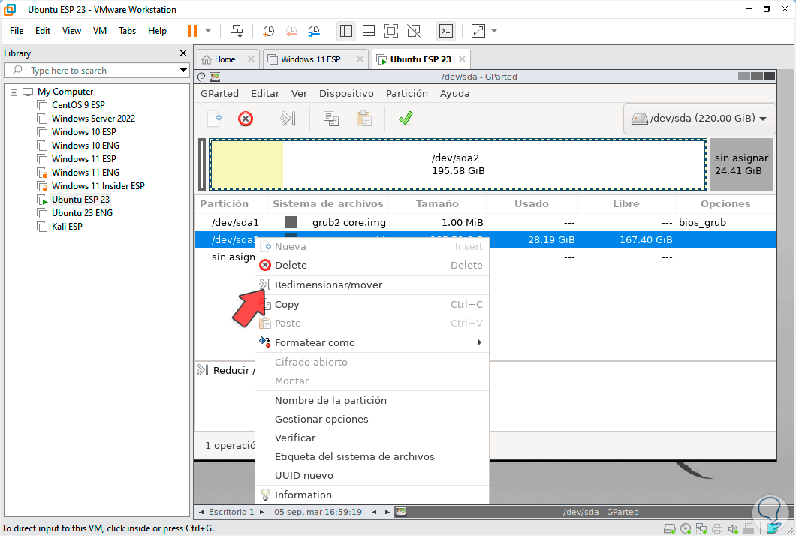Take a snapshot of this virtual machine
The height and width of the screenshot is (536, 796).
pos(268,31)
